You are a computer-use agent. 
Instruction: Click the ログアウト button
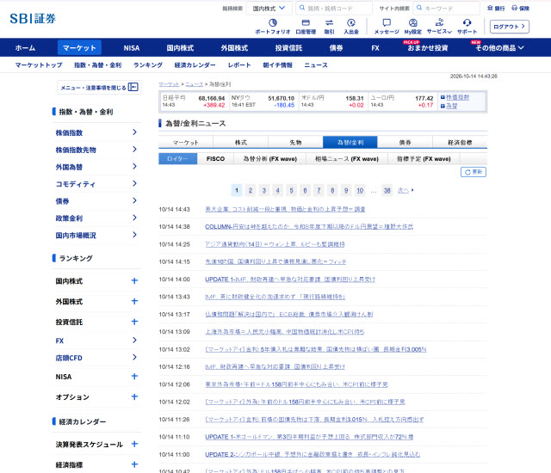tap(509, 27)
